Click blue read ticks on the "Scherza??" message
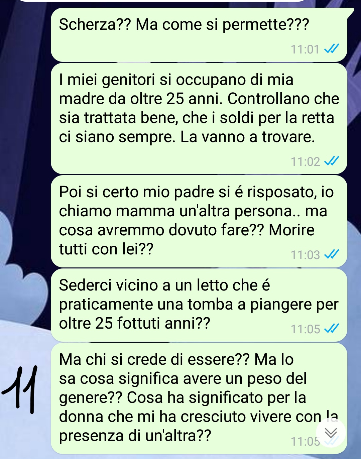This screenshot has height=459, width=361. pyautogui.click(x=332, y=49)
